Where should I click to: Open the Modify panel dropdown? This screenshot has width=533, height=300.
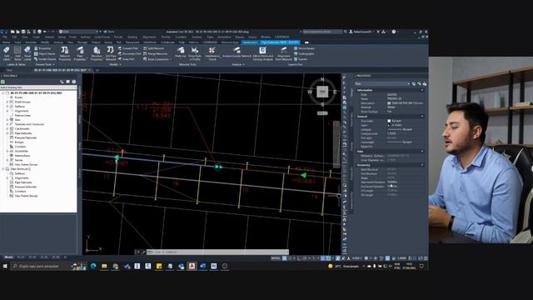tap(115, 64)
